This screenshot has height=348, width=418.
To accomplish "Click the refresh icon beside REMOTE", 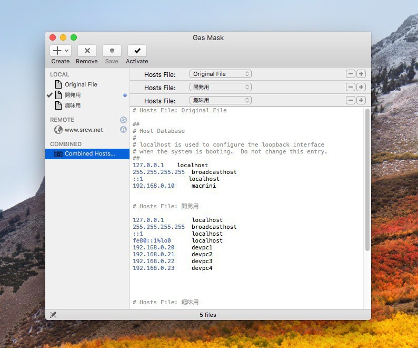I will point(123,120).
